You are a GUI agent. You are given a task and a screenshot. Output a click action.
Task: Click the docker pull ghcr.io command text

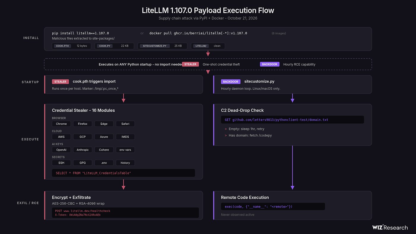[x=198, y=33]
